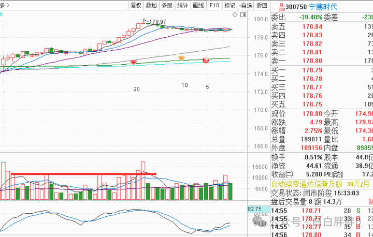Click the 14:56 trade row priced 178.80
This screenshot has width=373, height=237.
tap(322, 234)
